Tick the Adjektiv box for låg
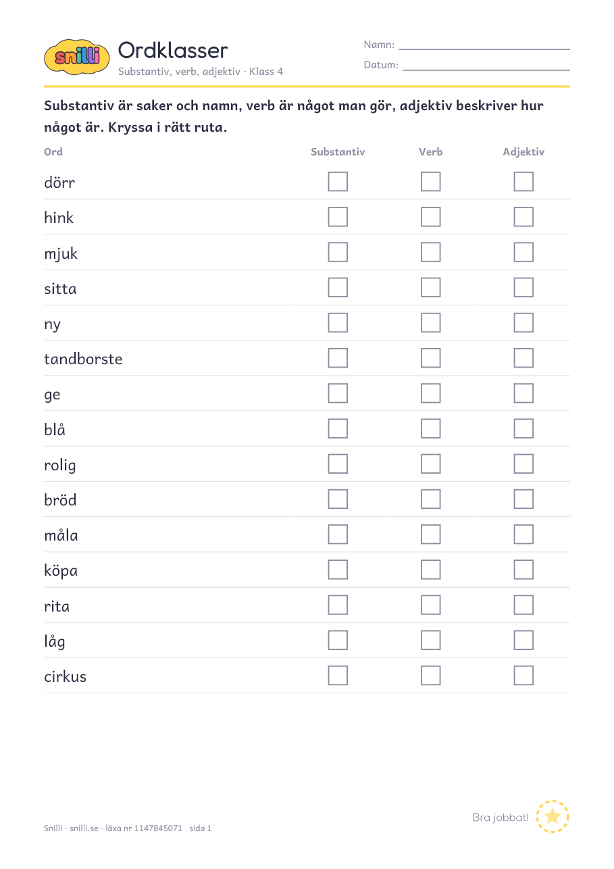 pos(523,640)
